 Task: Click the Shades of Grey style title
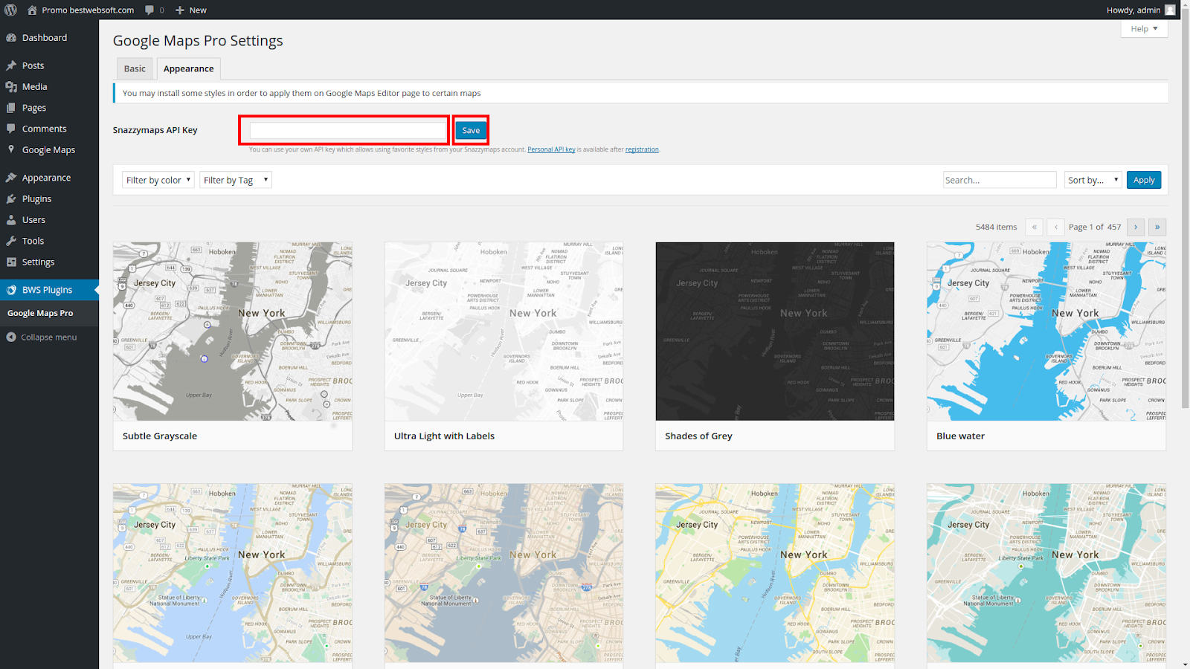[698, 436]
